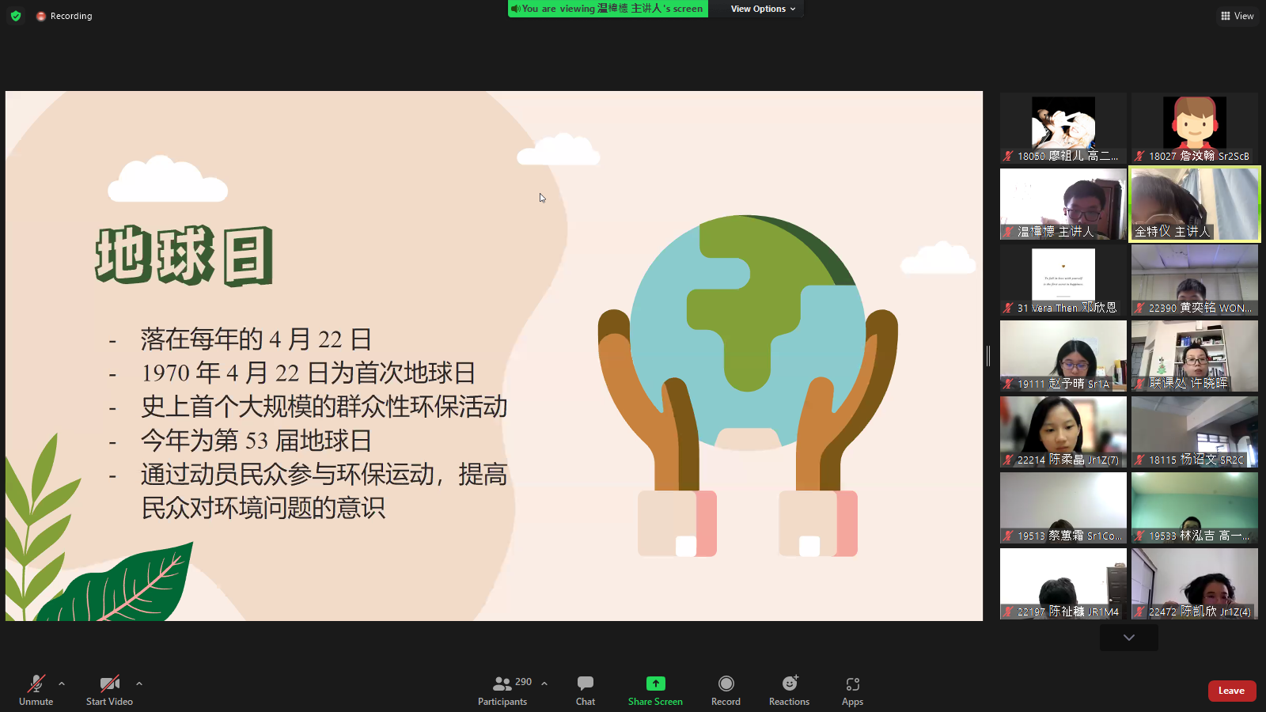Viewport: 1266px width, 712px height.
Task: Click muted mic icon on 18027 tile
Action: [x=1139, y=156]
